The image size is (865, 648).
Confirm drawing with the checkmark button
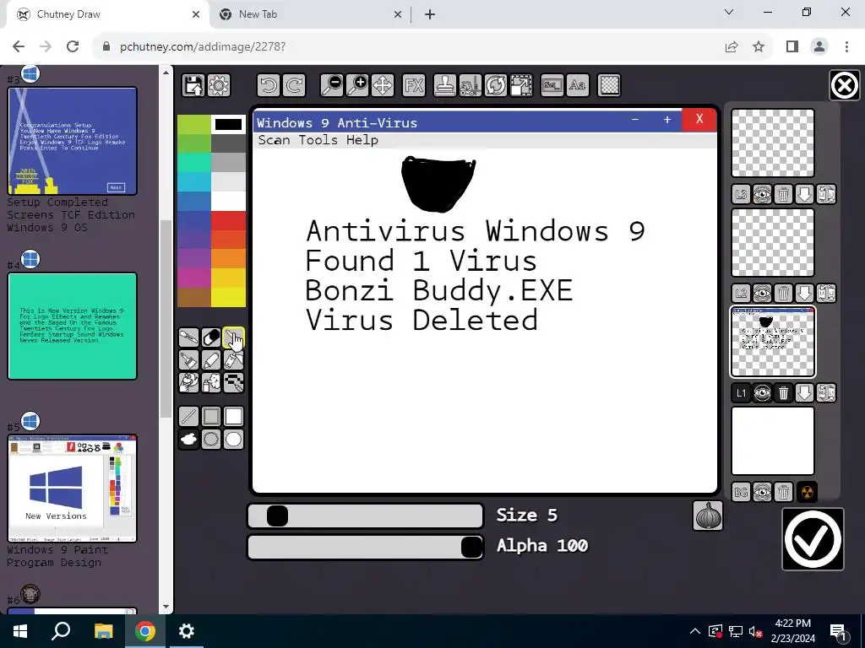(813, 539)
